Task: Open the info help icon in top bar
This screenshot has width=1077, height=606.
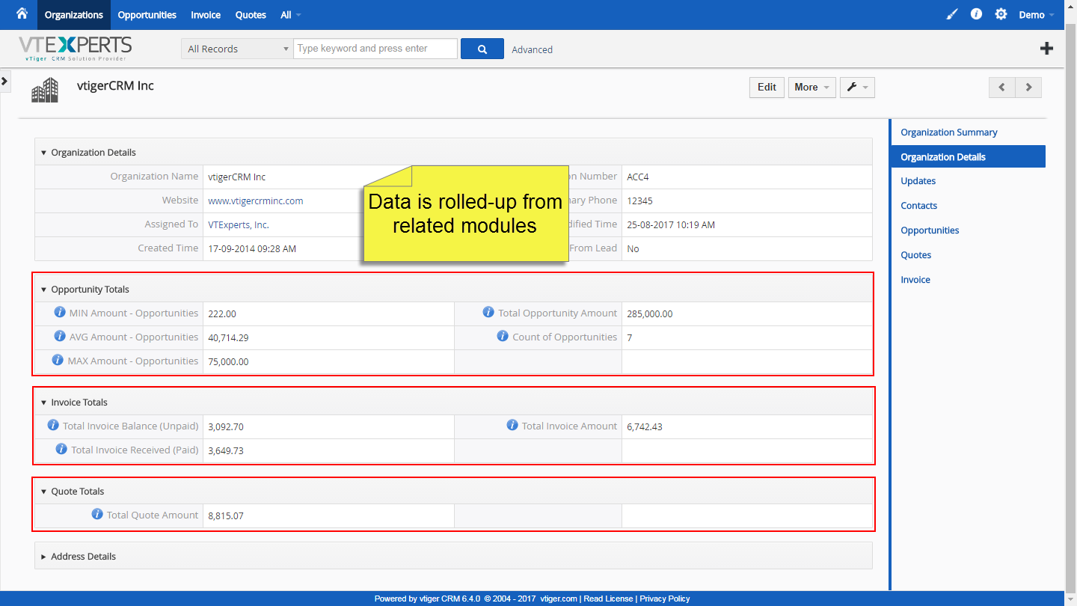Action: [976, 14]
